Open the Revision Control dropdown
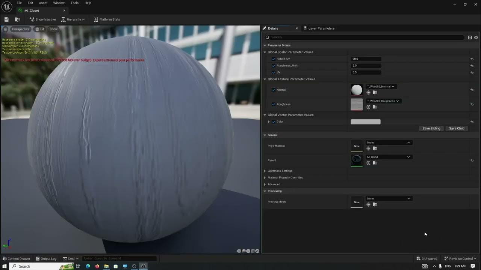 460,259
